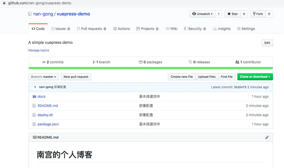The width and height of the screenshot is (284, 168).
Task: Click the docs commit message 基本搭建完毕
Action: click(x=150, y=96)
